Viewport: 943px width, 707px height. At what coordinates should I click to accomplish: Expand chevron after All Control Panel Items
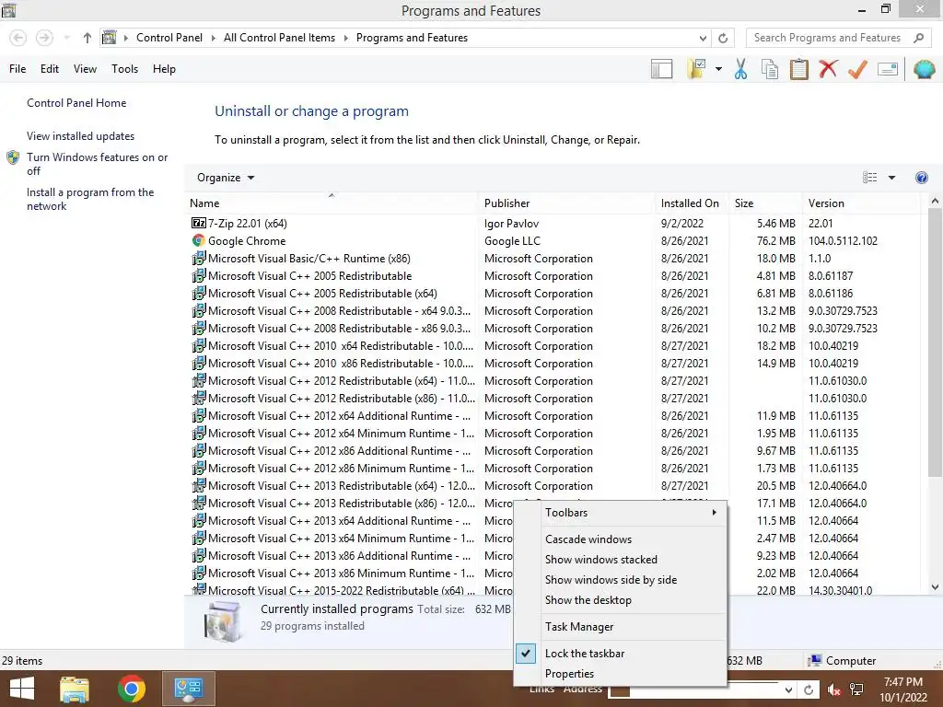346,38
